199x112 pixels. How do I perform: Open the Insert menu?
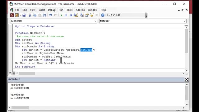pos(41,10)
